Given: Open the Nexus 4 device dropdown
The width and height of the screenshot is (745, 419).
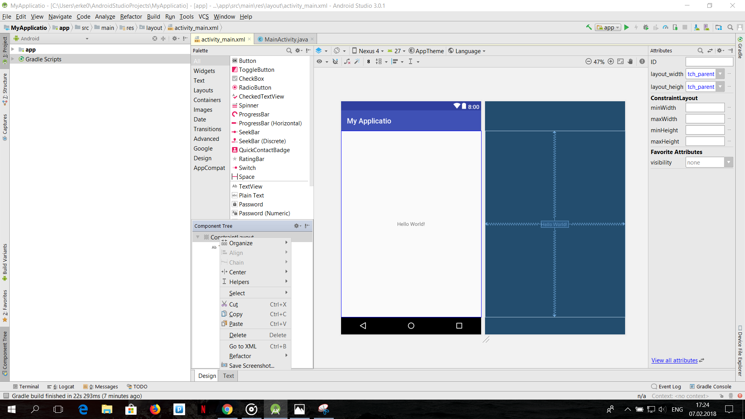Looking at the screenshot, I should (x=368, y=51).
